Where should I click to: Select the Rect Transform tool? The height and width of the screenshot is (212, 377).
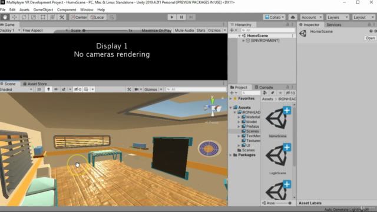pyautogui.click(x=42, y=17)
